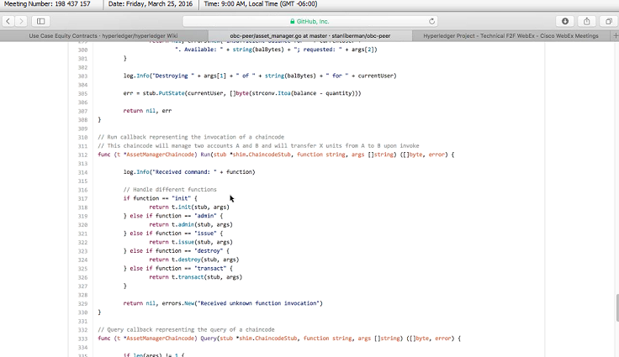Viewport: 619px width, 357px height.
Task: Click 'return t.transact(stub, args)' line
Action: point(195,277)
